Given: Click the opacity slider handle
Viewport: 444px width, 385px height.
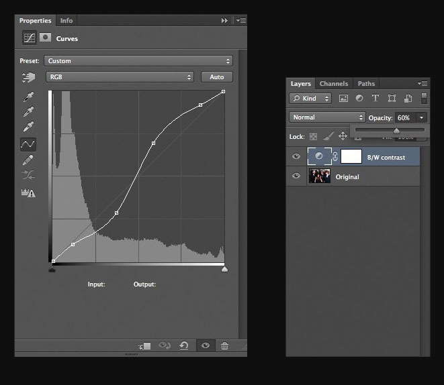Looking at the screenshot, I should tap(396, 131).
